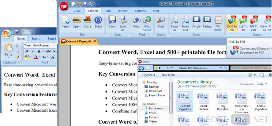
Task: Click the Back arrow in Open dialog
Action: pos(142,68)
